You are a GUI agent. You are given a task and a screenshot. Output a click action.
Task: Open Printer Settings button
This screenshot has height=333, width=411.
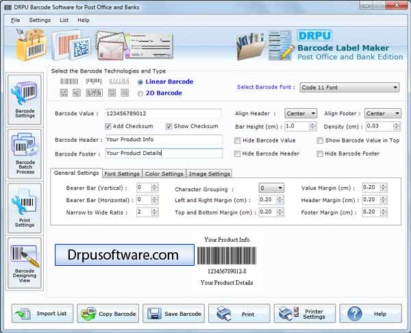[x=305, y=314]
